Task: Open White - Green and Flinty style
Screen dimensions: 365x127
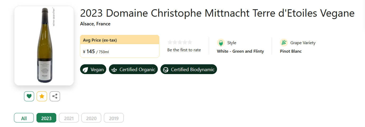Action: (240, 51)
